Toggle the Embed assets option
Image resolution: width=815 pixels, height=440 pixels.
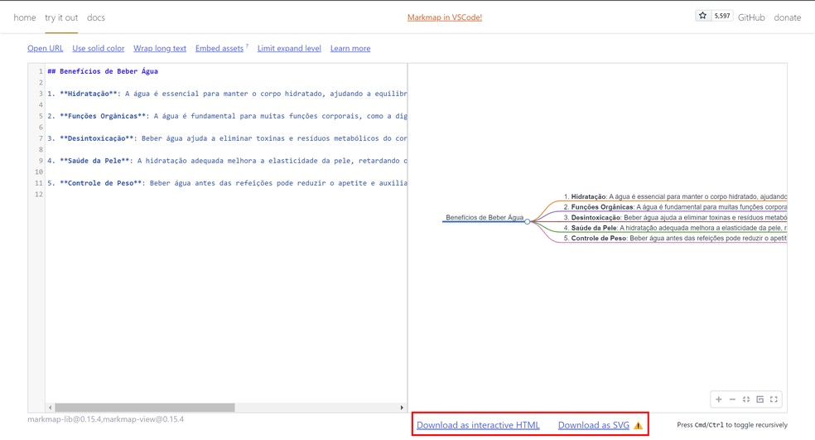(219, 48)
